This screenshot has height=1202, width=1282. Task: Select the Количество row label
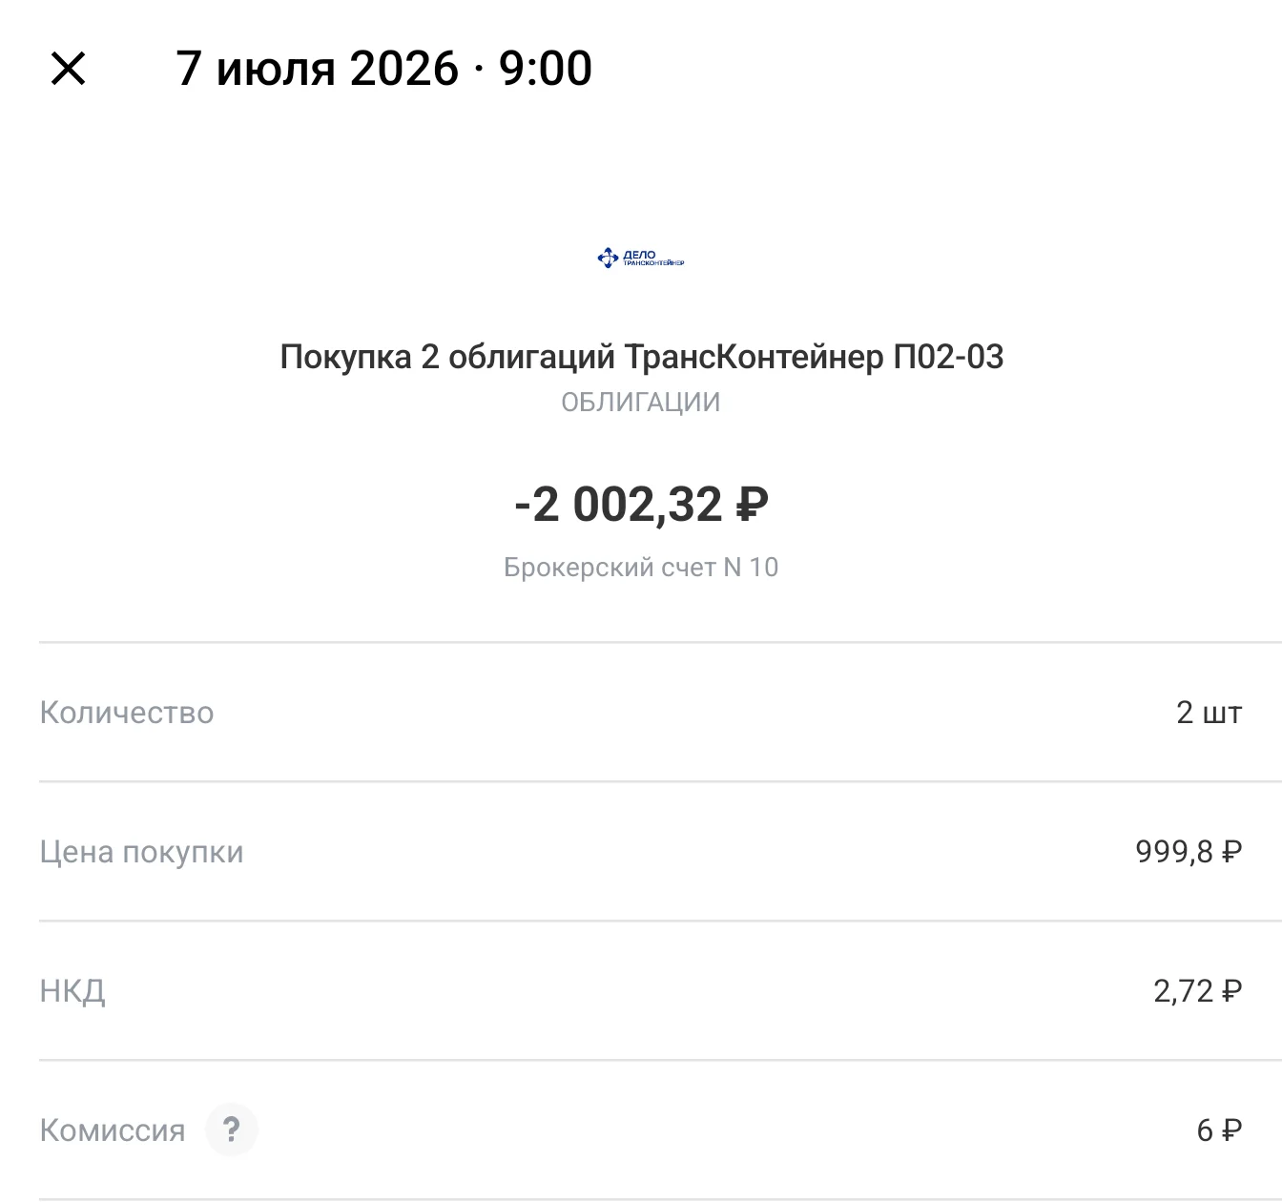coord(127,713)
